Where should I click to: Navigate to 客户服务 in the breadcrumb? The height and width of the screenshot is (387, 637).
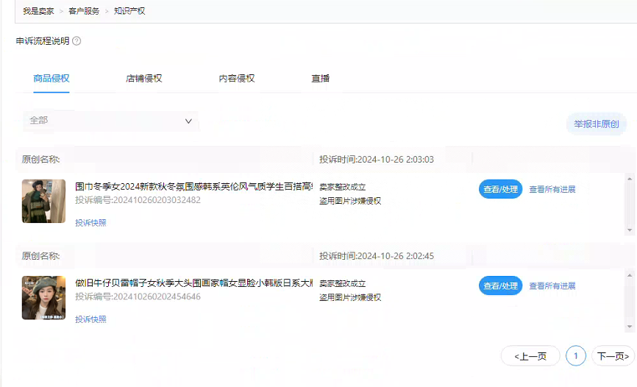point(84,11)
